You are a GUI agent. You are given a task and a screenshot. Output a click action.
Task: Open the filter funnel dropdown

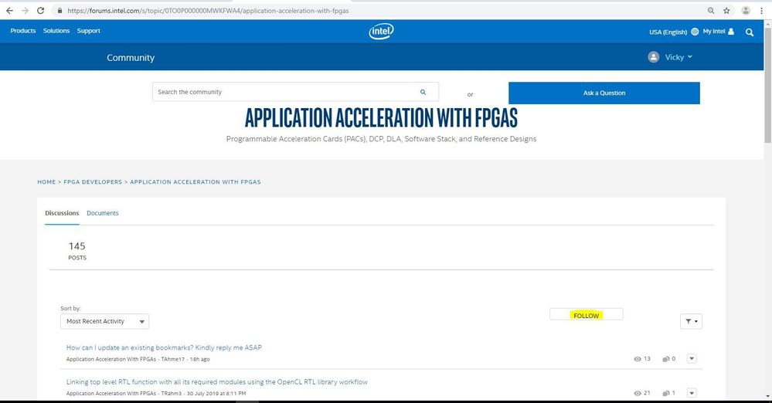[x=691, y=321]
